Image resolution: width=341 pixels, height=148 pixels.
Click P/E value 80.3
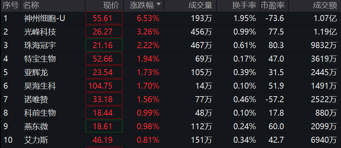276,45
